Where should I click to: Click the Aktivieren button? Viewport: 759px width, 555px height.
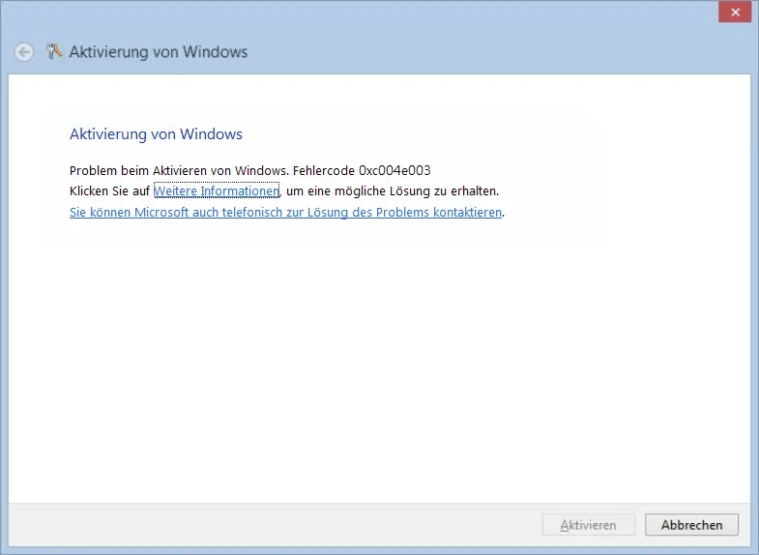(588, 525)
